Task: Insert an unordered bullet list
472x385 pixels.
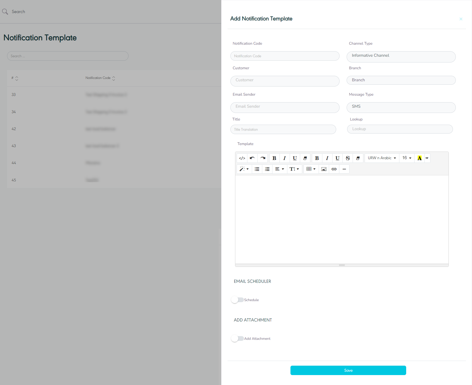Action: (x=257, y=169)
